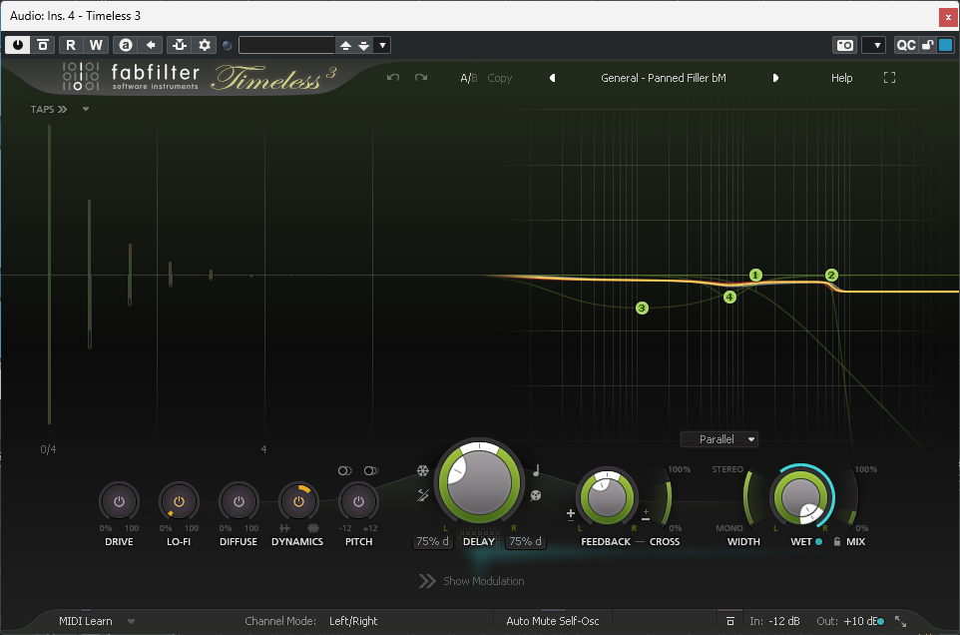Click the freeze snowflake icon
Image resolution: width=960 pixels, height=635 pixels.
tap(423, 471)
